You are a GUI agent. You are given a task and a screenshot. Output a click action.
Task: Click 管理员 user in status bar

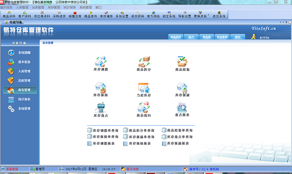[38, 169]
